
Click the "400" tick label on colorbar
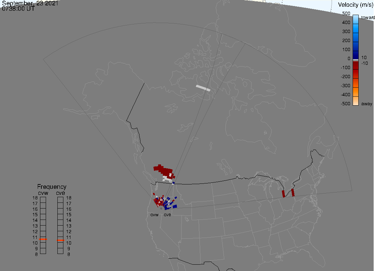click(346, 22)
